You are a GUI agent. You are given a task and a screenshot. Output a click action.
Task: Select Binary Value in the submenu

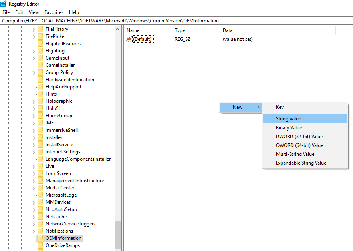point(305,128)
